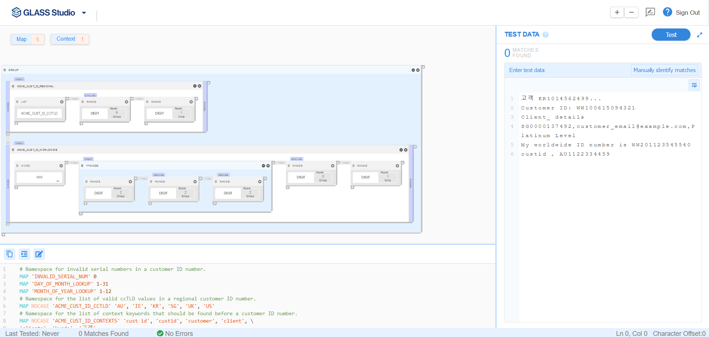
Task: Show Test Data help tooltip icon
Action: coord(546,35)
